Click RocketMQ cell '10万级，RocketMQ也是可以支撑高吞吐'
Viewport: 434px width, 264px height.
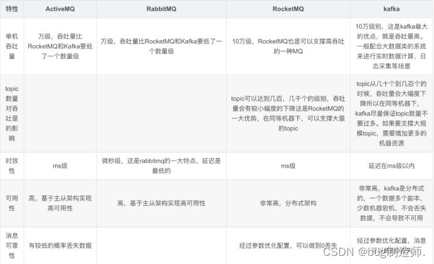(288, 46)
